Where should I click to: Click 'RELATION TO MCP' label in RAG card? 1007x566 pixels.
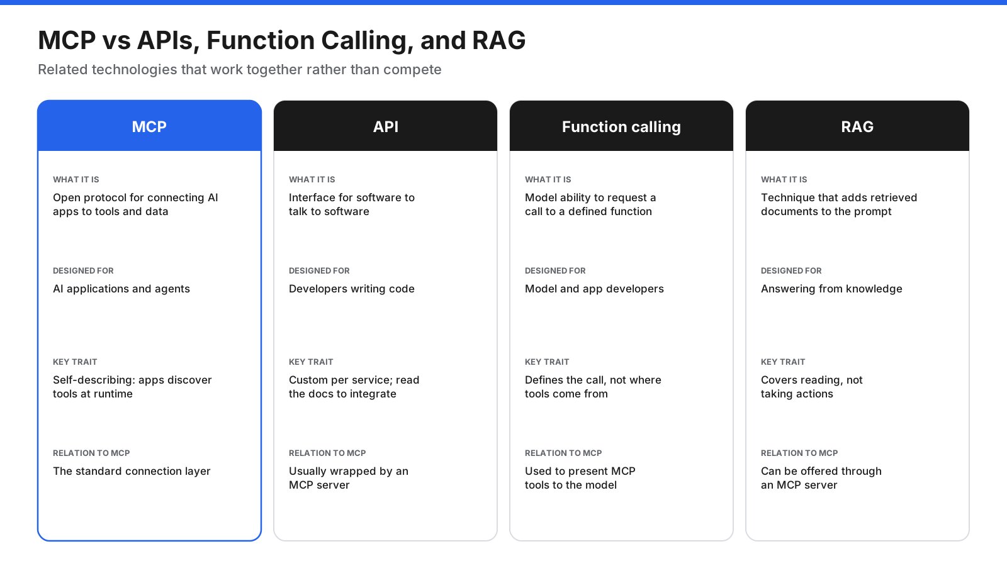(799, 453)
